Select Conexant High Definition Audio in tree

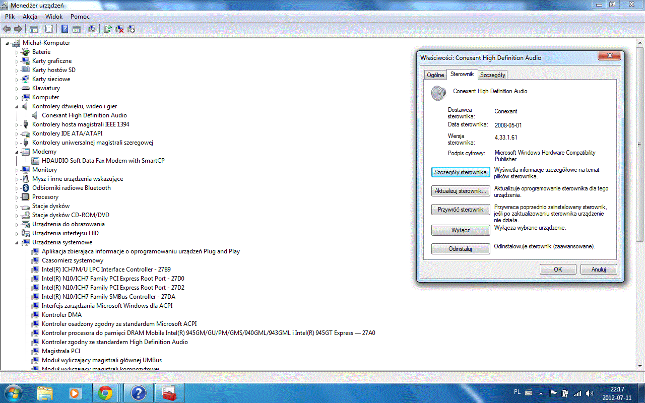tap(84, 115)
